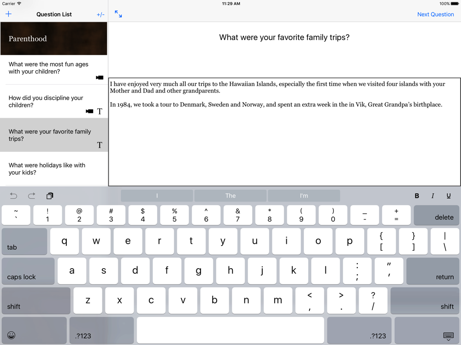The height and width of the screenshot is (345, 461).
Task: Choose the 'I'm' autocomplete suggestion
Action: click(x=304, y=195)
